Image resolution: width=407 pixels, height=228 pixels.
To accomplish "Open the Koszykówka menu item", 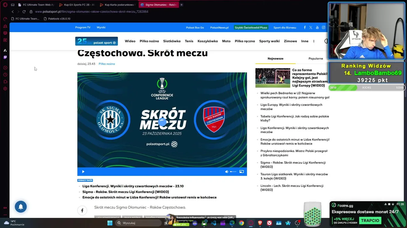I will tap(208, 41).
